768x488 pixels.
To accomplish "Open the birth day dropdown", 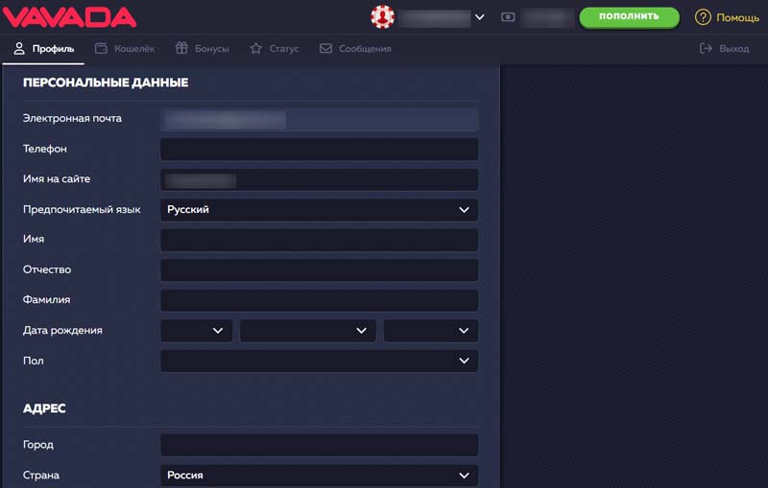I will (196, 331).
